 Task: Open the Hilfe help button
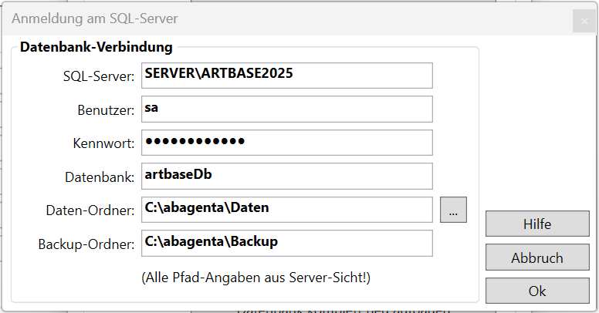(537, 224)
